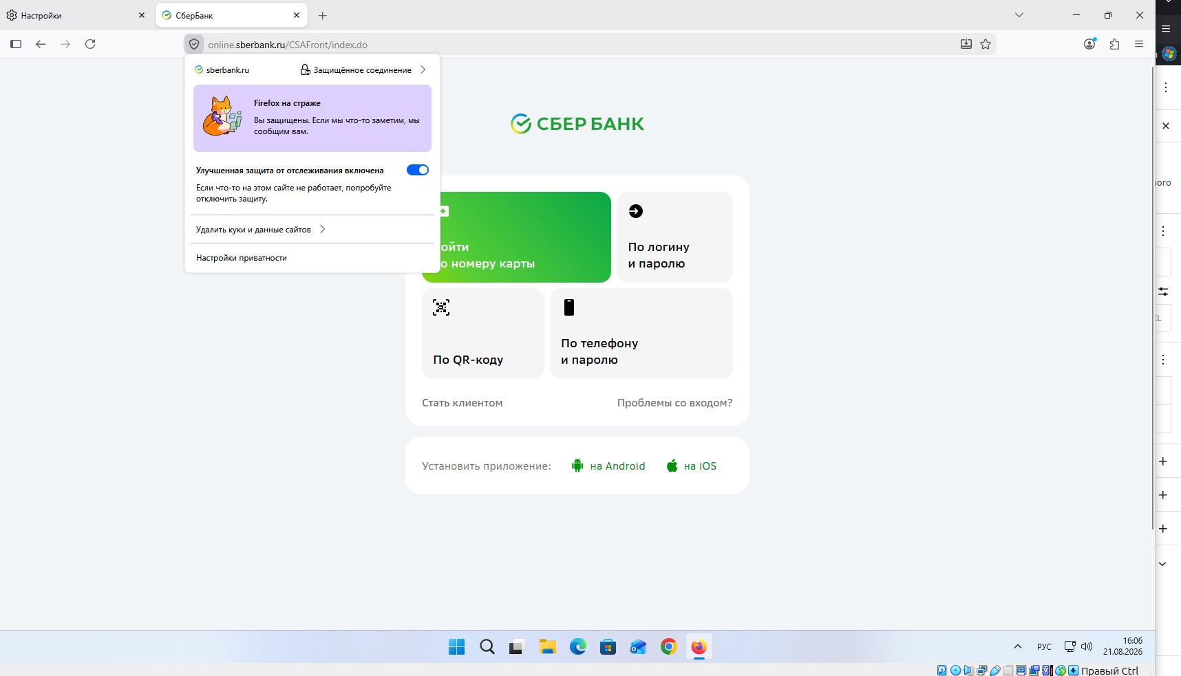
Task: Click the VirtualBox optical disc status icon
Action: click(955, 670)
